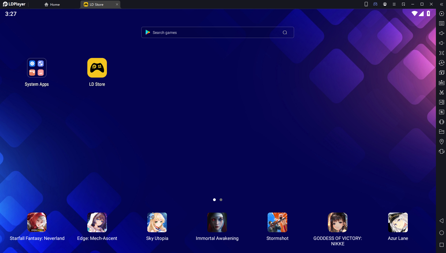Click the volume up speaker icon
Viewport: 446px width, 253px height.
pos(442,33)
